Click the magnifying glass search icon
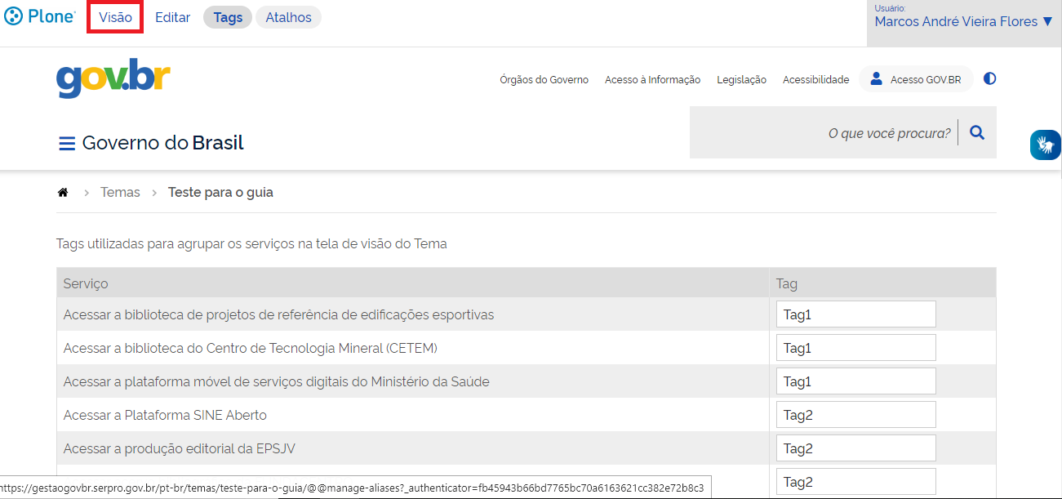 977,132
